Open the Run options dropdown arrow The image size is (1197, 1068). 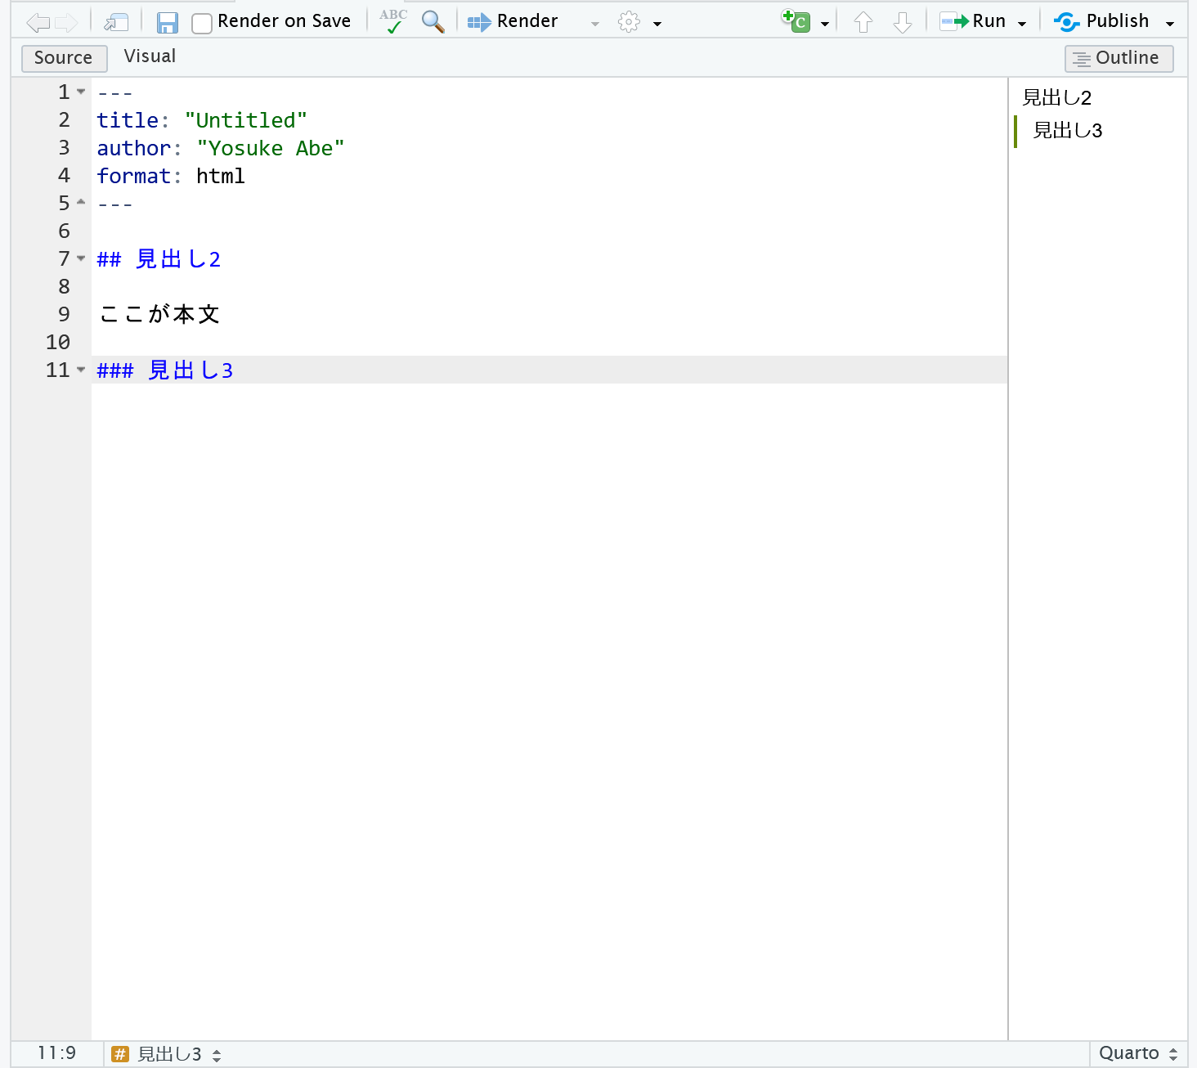1022,24
